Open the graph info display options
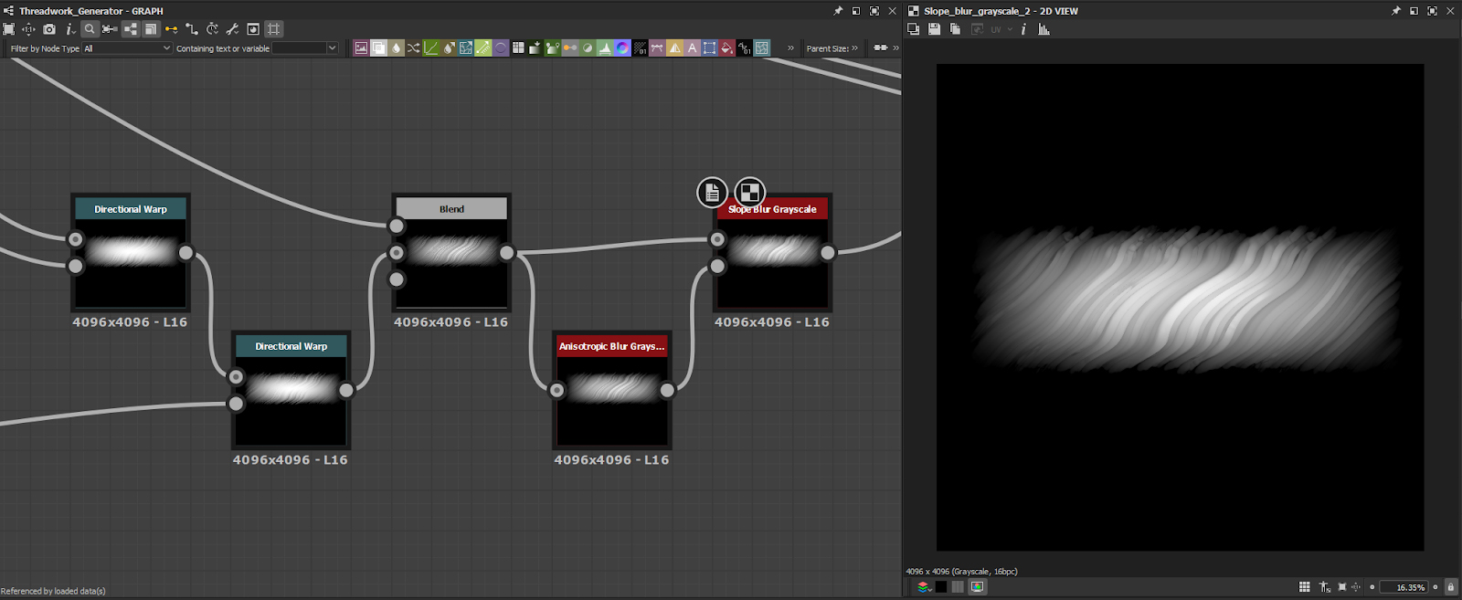This screenshot has width=1462, height=600. (70, 29)
